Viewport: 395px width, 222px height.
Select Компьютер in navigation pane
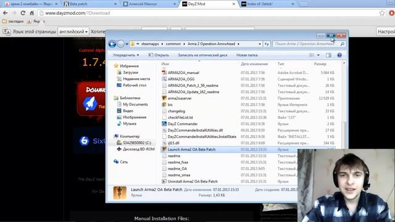pyautogui.click(x=130, y=136)
